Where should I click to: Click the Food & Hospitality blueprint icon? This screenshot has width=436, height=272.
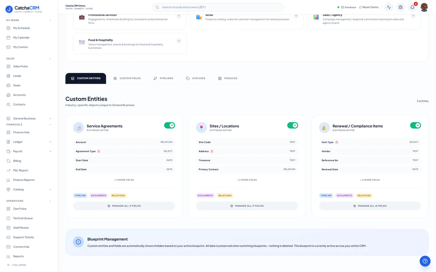click(82, 42)
